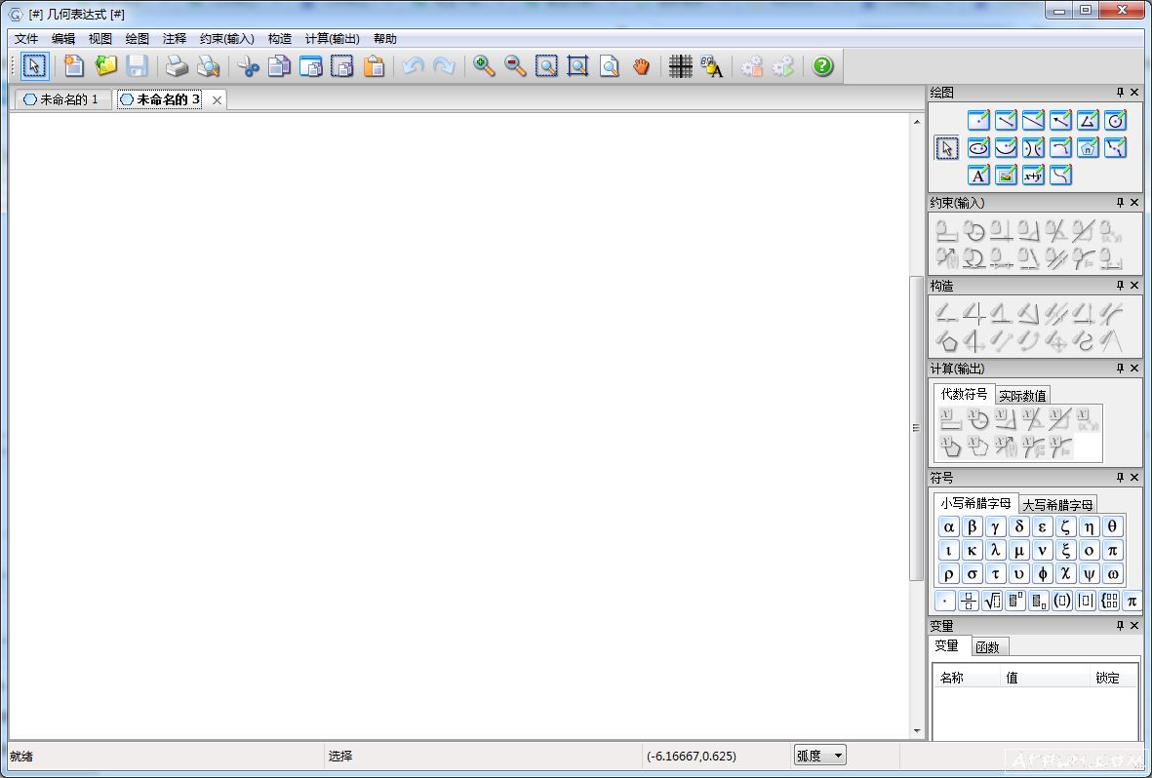Click the pan hand tool in toolbar
The height and width of the screenshot is (778, 1152).
coord(640,66)
